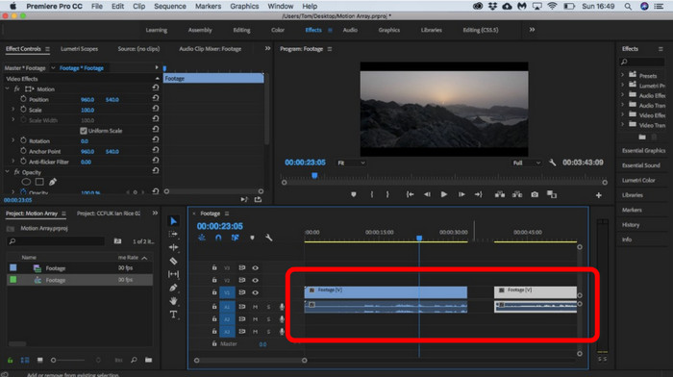
Task: Open the Button Editor plus icon
Action: click(599, 195)
